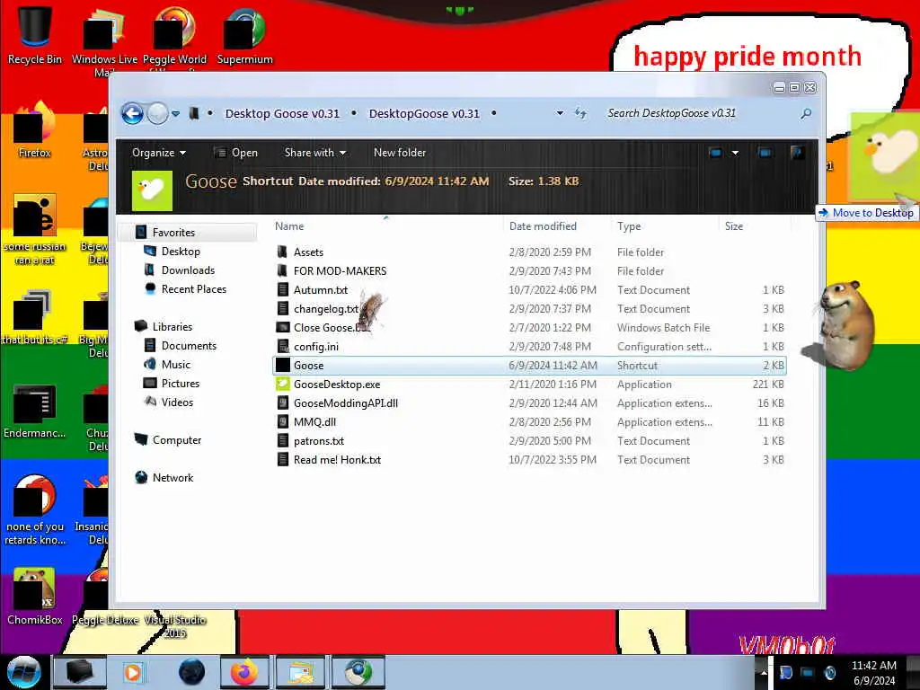Click Peggle World desktop icon
Viewport: 920px width, 690px height.
point(174,35)
